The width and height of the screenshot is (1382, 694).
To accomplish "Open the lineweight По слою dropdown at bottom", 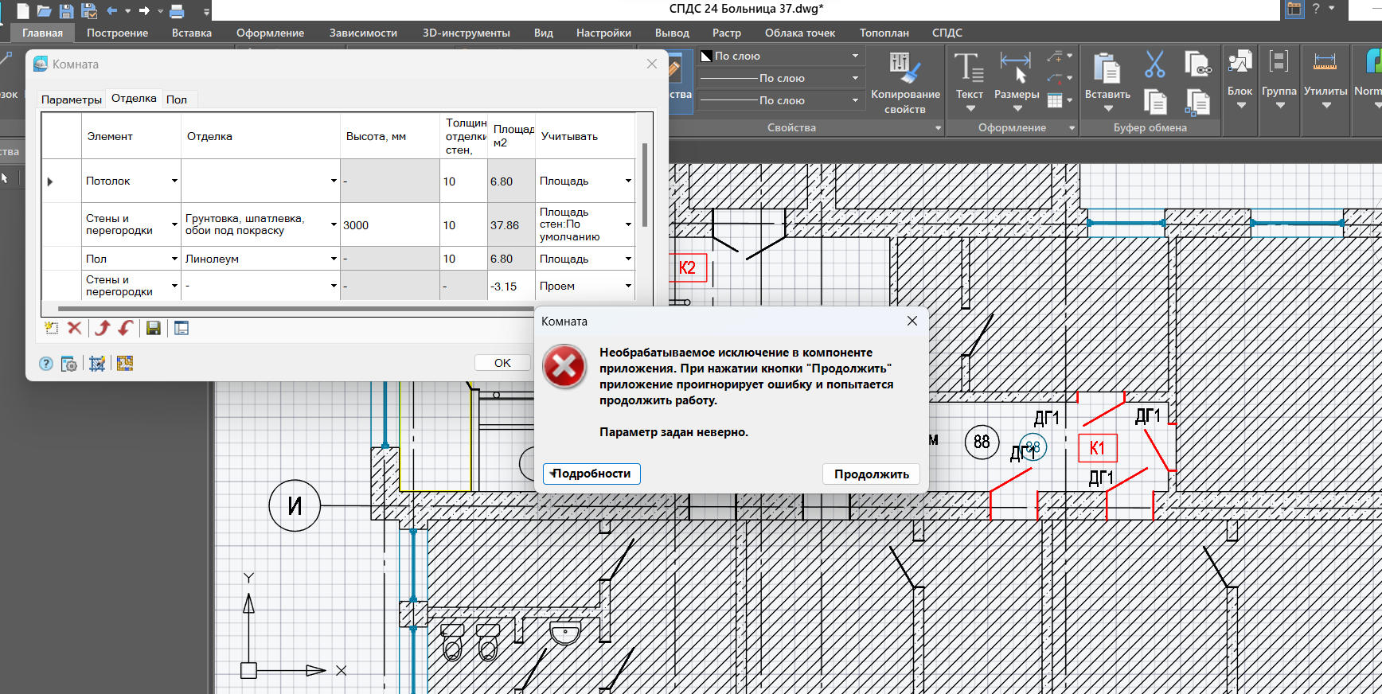I will (780, 100).
